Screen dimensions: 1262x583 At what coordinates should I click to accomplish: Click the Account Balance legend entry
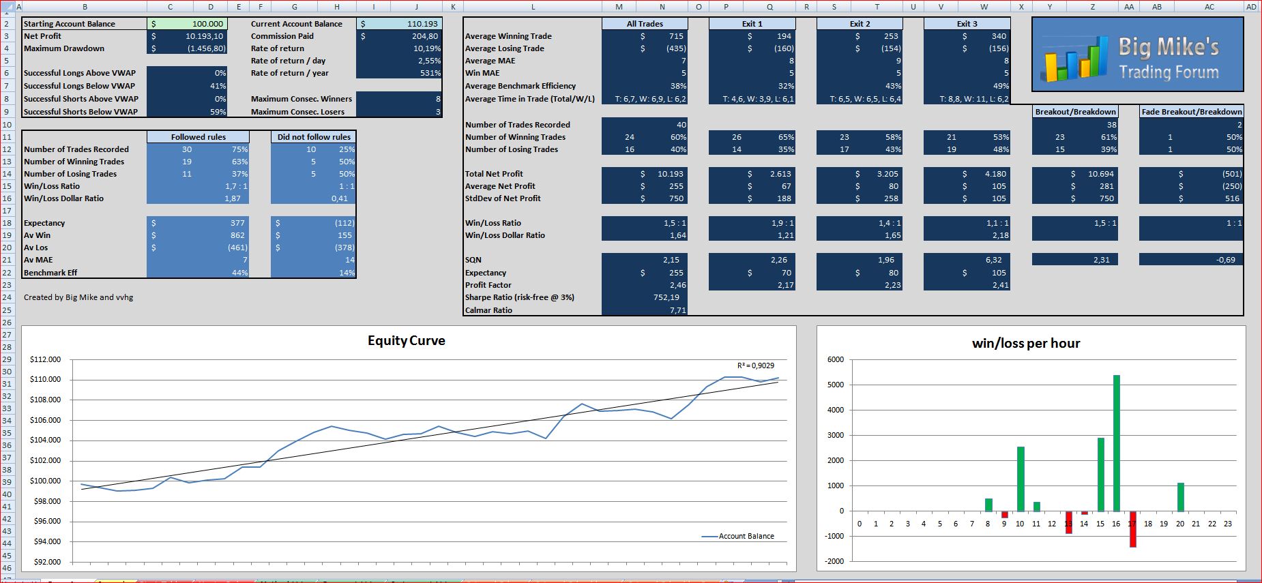coord(738,536)
